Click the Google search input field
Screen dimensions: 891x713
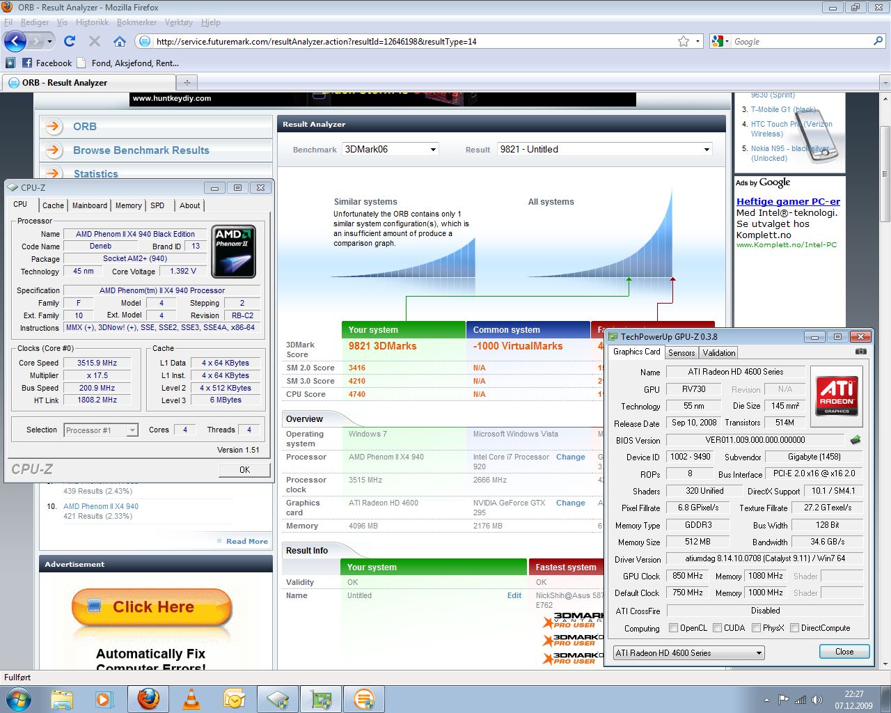pos(801,42)
